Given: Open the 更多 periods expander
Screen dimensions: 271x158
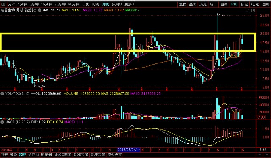Looking at the screenshot, I should 129,4.
